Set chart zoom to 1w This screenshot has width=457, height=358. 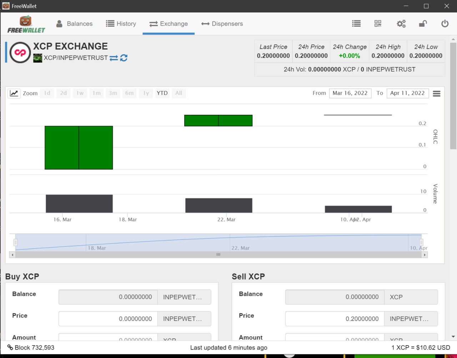[x=80, y=93]
